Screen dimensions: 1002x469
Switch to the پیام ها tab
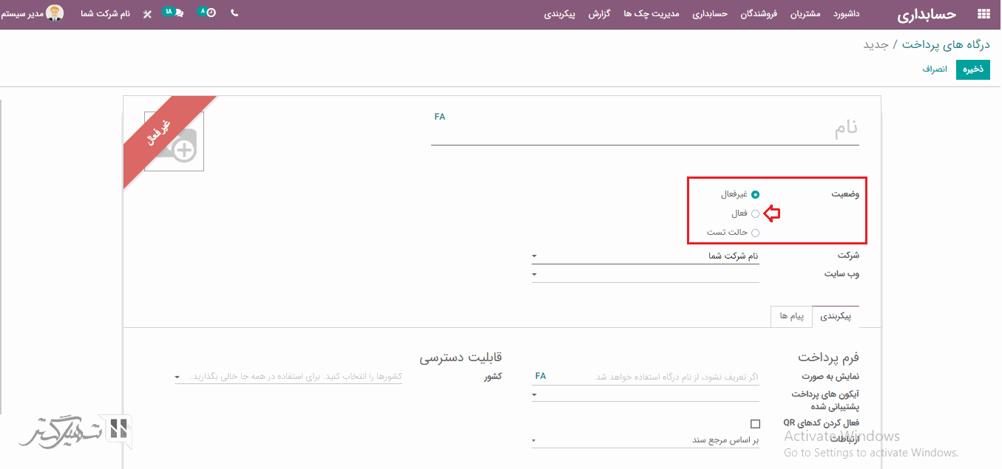coord(791,316)
